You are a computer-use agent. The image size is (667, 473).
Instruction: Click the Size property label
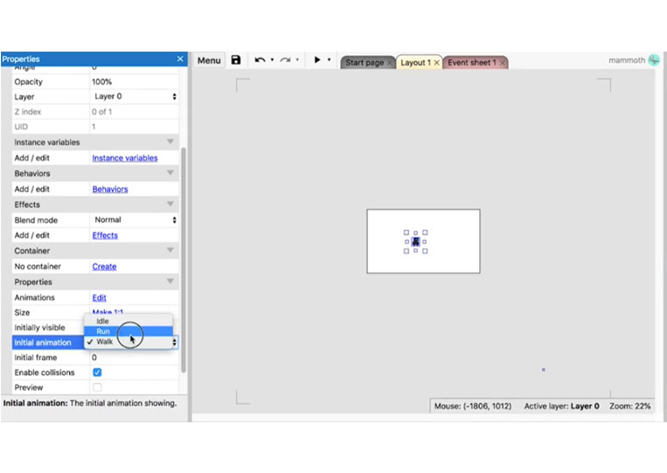click(x=22, y=313)
